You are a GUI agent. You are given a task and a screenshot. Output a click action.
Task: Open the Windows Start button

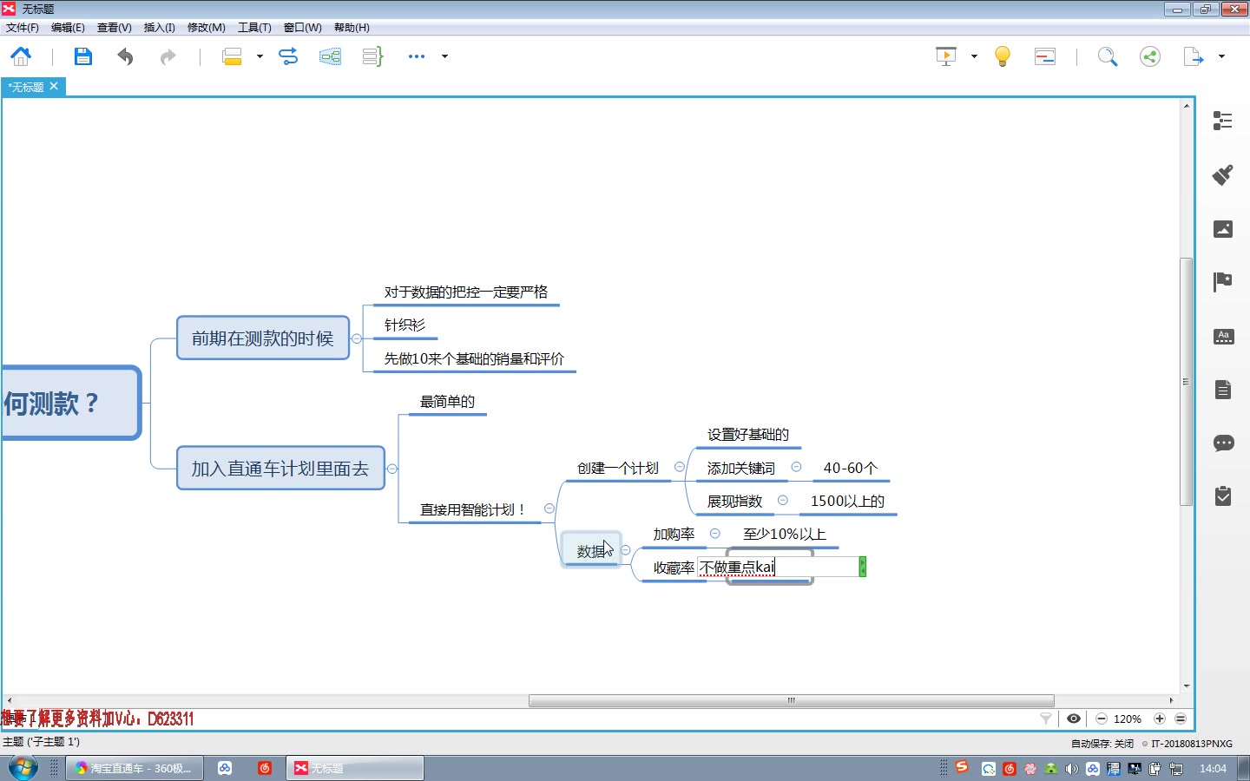pos(23,768)
